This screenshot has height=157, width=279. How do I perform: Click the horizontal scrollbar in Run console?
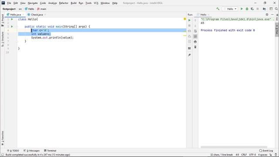(234, 147)
